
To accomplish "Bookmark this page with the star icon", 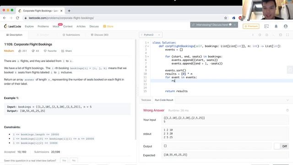I will [226, 18].
